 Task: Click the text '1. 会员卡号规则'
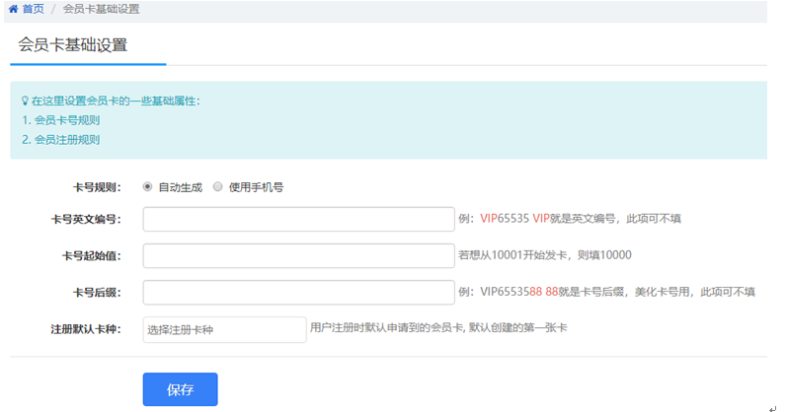point(61,120)
